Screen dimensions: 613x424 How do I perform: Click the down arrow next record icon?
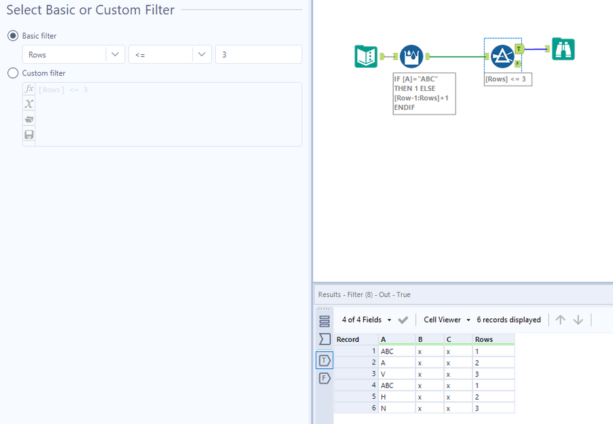click(578, 320)
